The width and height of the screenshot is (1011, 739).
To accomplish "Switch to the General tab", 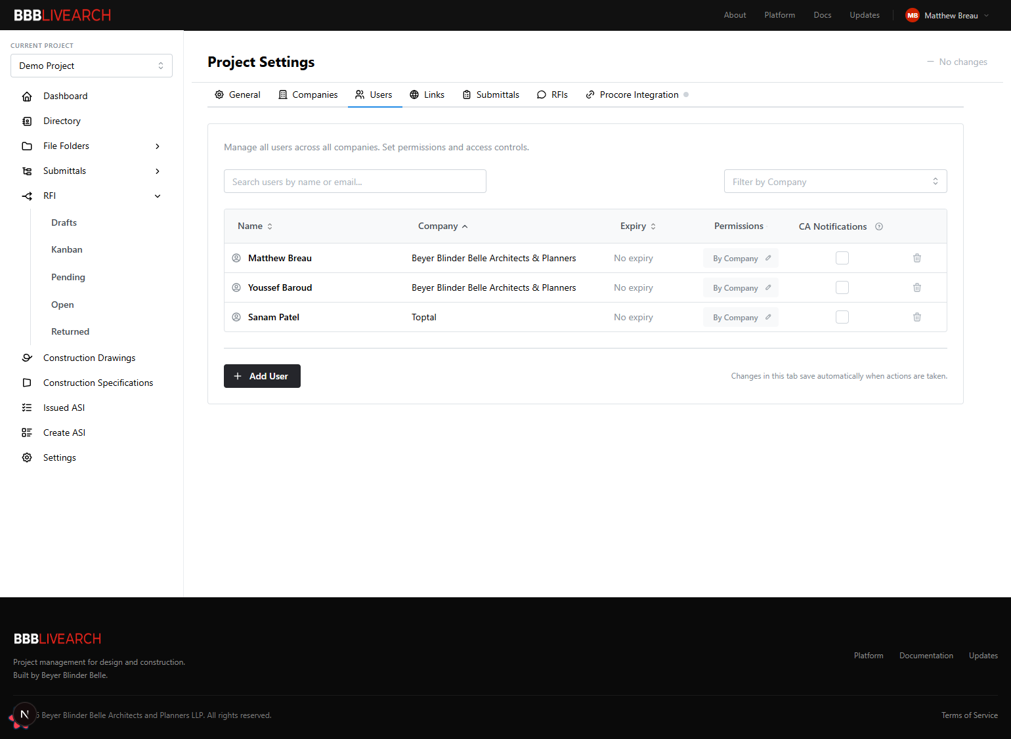I will 238,95.
